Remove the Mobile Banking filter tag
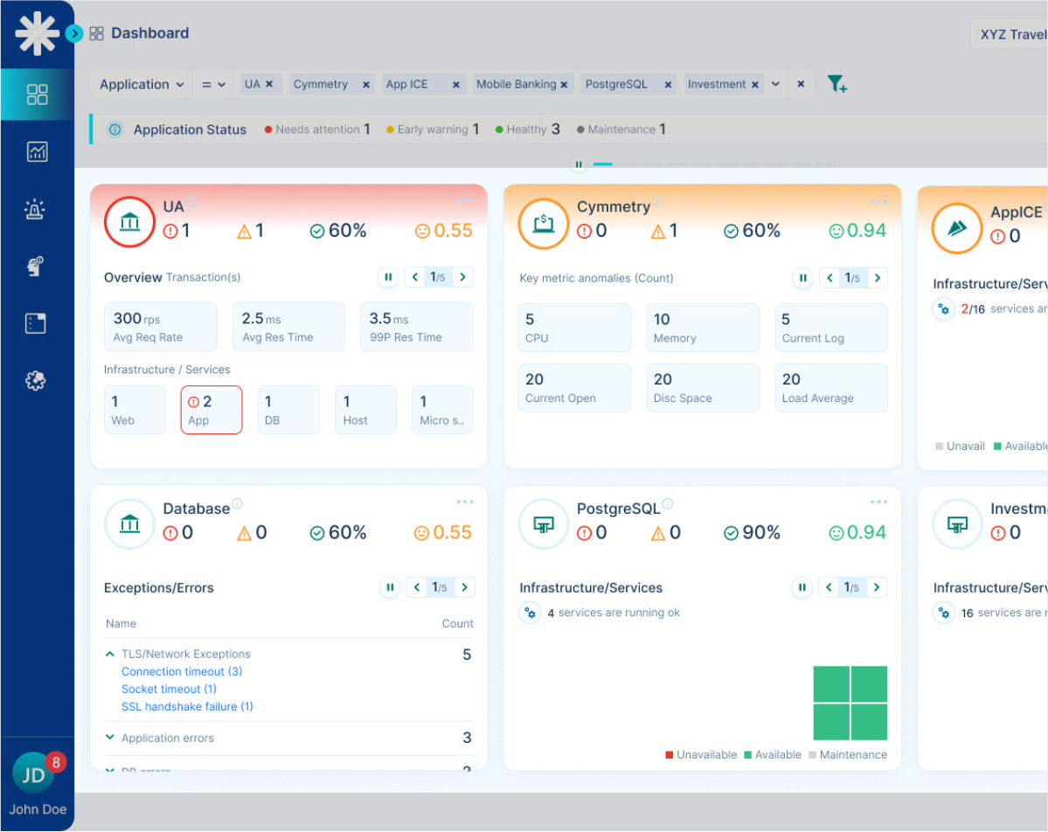Viewport: 1048px width, 832px height. (564, 85)
